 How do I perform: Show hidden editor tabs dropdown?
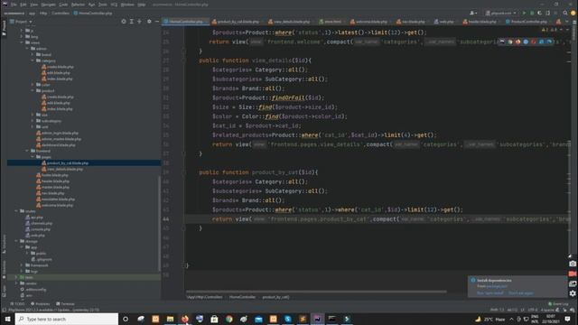point(567,22)
